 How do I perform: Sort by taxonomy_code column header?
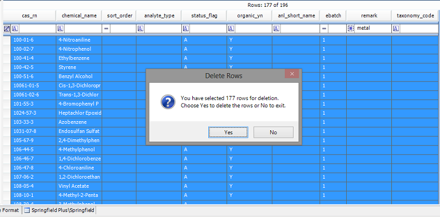415,15
